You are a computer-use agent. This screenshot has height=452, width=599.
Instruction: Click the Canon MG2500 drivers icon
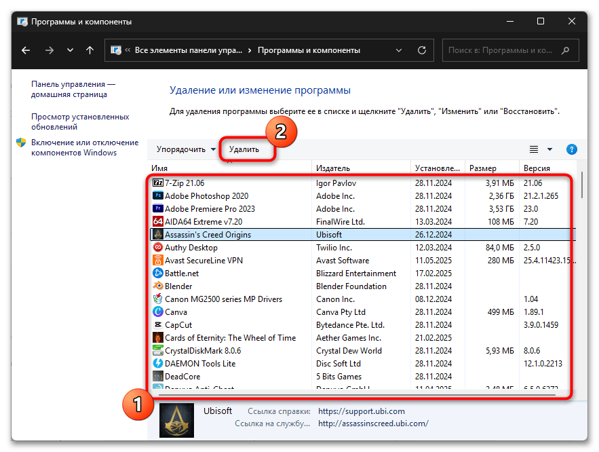tap(158, 299)
